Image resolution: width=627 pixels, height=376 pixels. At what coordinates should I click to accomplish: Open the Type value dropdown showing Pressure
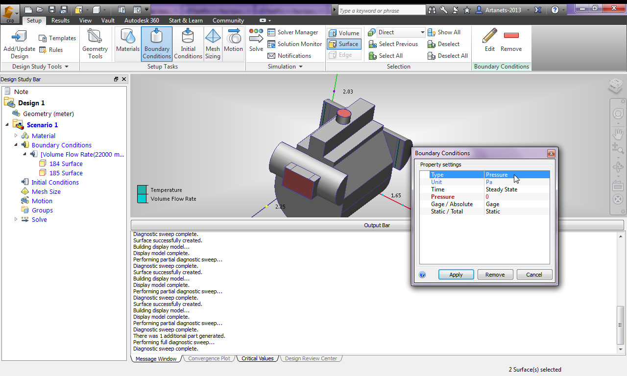pyautogui.click(x=517, y=175)
